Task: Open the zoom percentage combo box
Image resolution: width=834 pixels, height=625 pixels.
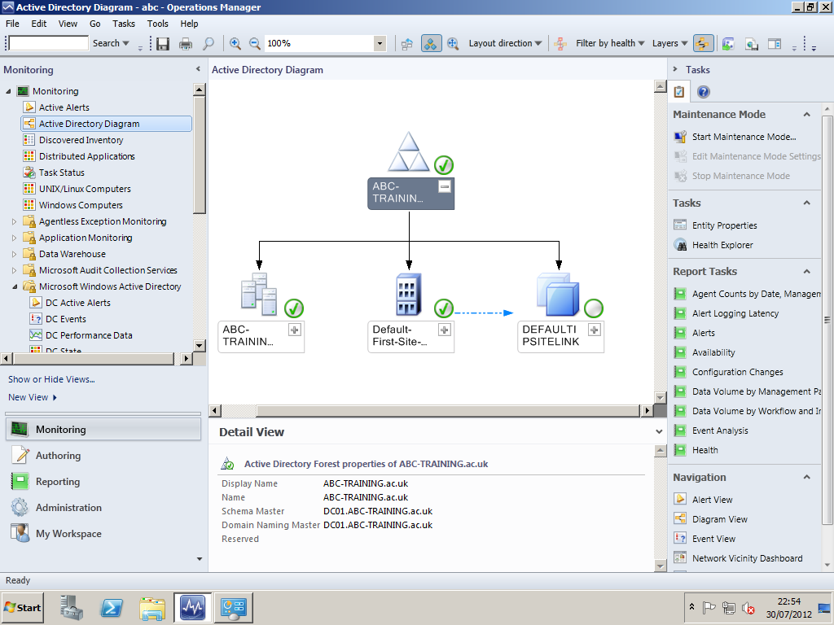Action: click(x=380, y=44)
